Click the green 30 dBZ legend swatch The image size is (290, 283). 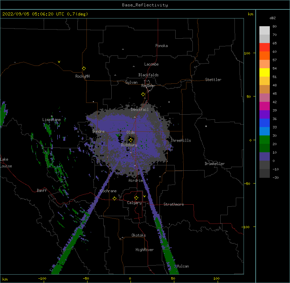click(x=264, y=140)
